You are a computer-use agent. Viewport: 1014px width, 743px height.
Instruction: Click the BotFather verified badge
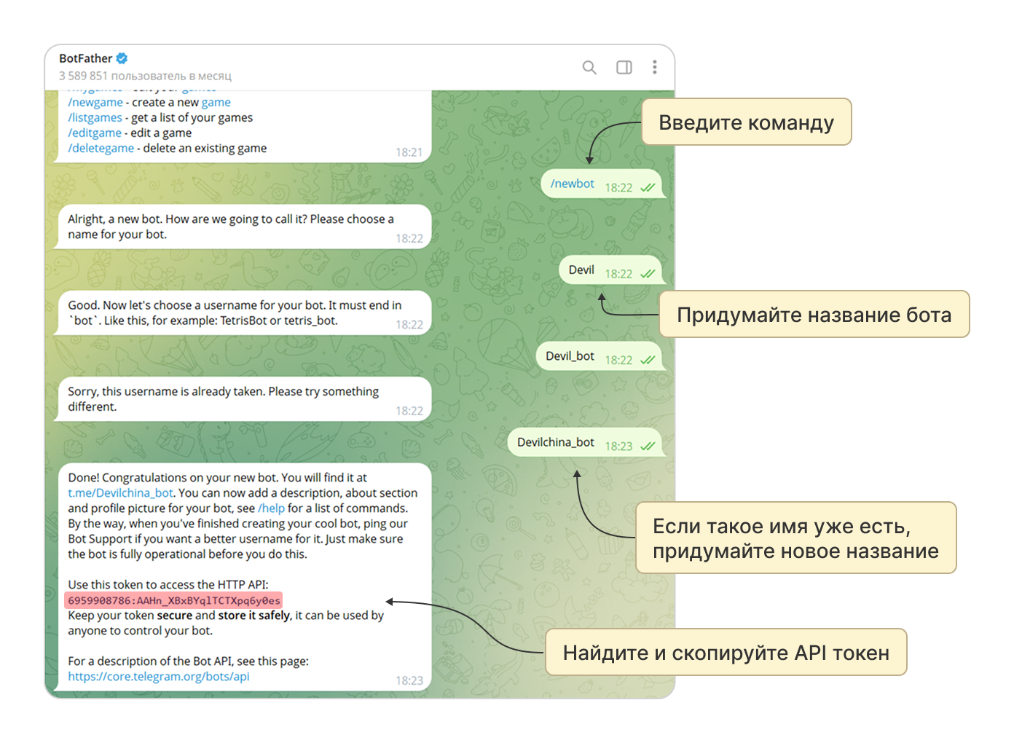[x=122, y=58]
